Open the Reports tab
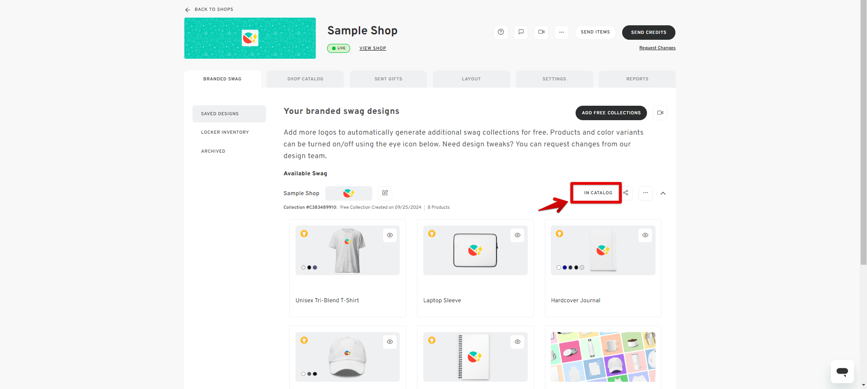Screen dimensions: 867x389 click(x=637, y=79)
